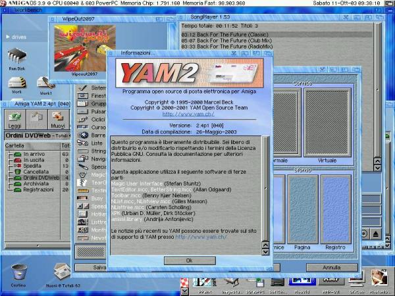The image size is (395, 296).
Task: Open the yam.ch support site link in text
Action: [201, 237]
